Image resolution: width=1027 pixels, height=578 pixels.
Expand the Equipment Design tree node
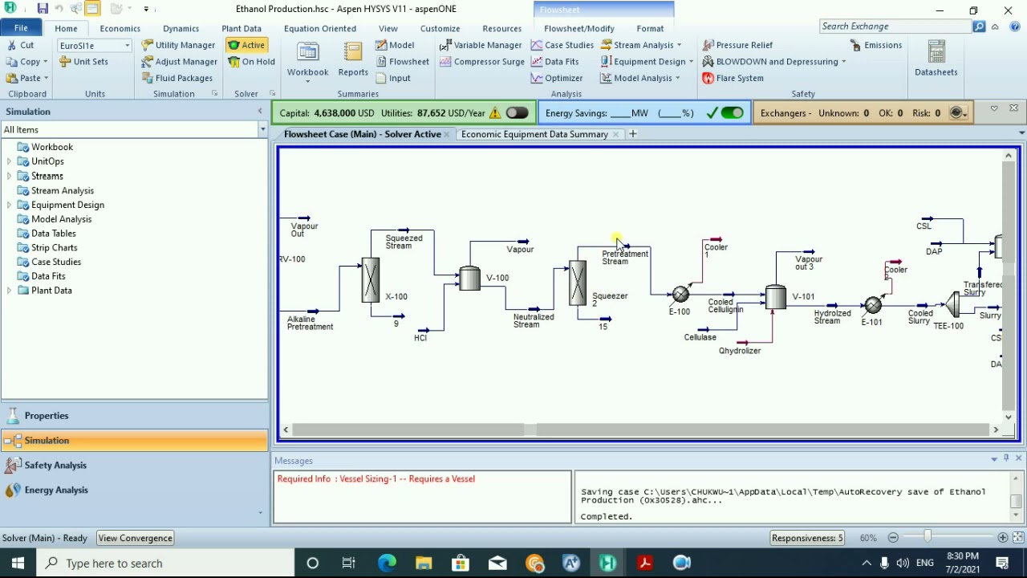(x=9, y=205)
